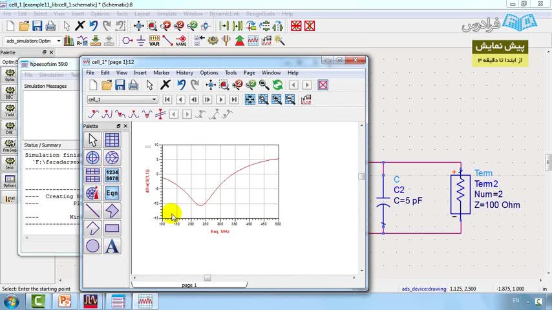The width and height of the screenshot is (552, 310).
Task: Select the pointer tool in data display palette
Action: (92, 140)
